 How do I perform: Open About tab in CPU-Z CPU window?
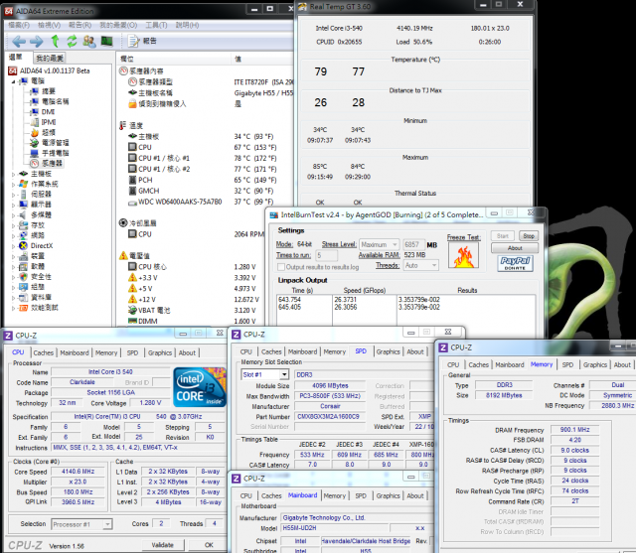point(187,352)
